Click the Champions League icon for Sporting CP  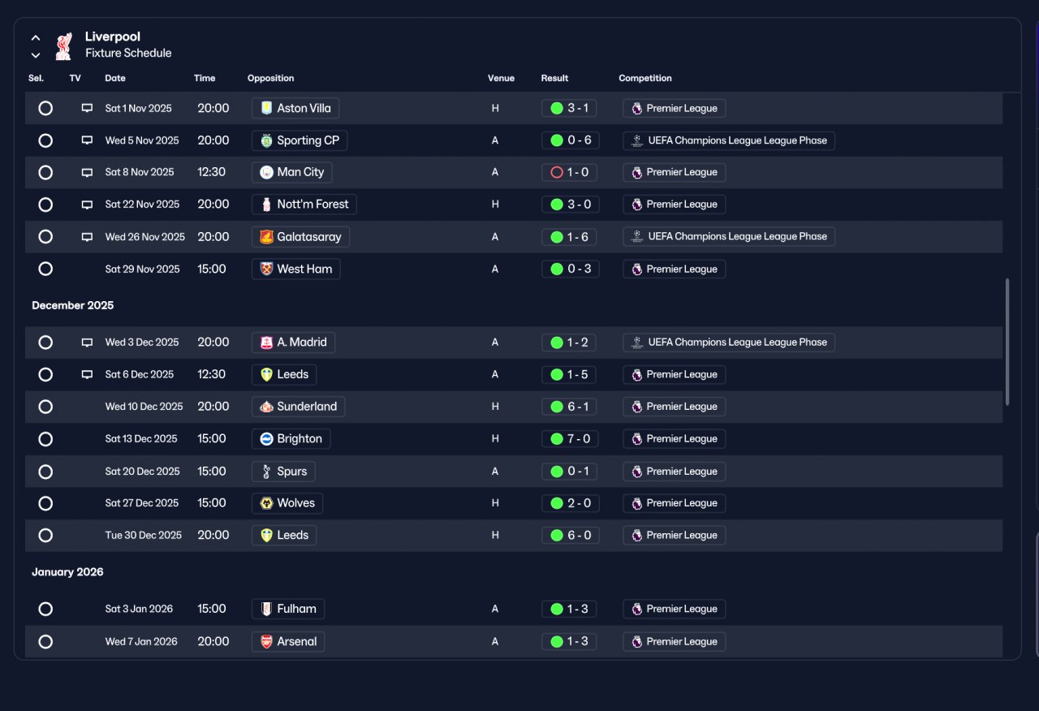click(x=637, y=140)
